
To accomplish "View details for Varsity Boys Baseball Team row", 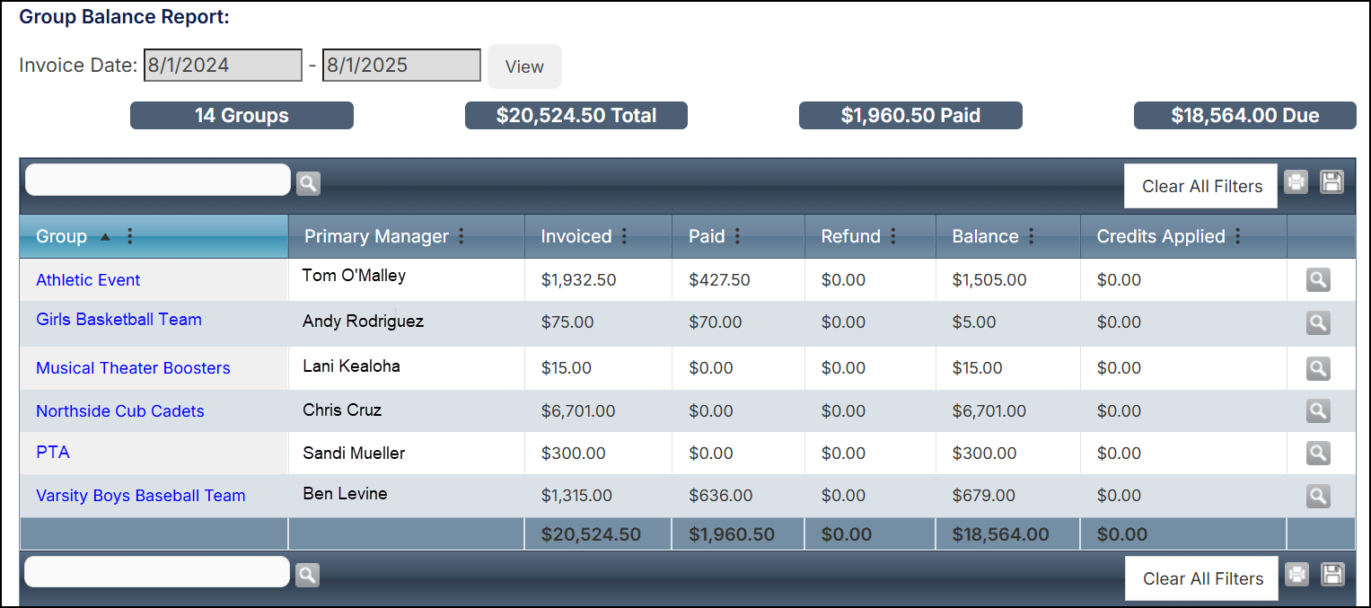I will click(1318, 496).
